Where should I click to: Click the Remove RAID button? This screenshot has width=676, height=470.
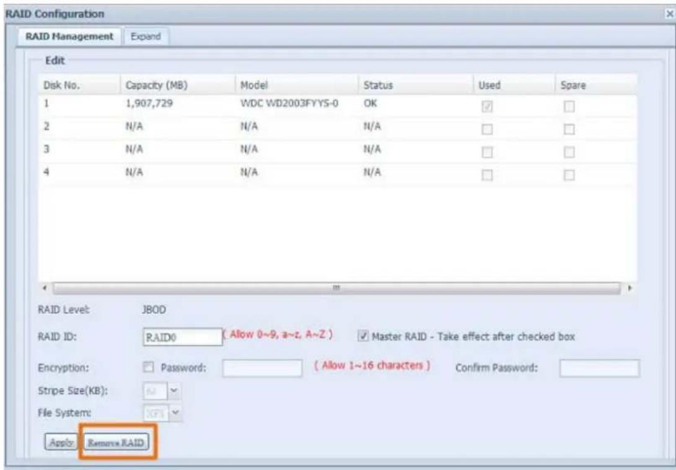point(117,443)
